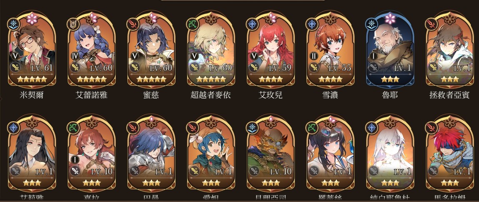Viewport: 479px width, 202px height.
Task: Click the sword icon beside Lv.10 on the red-haired woman's card
Action: [74, 171]
